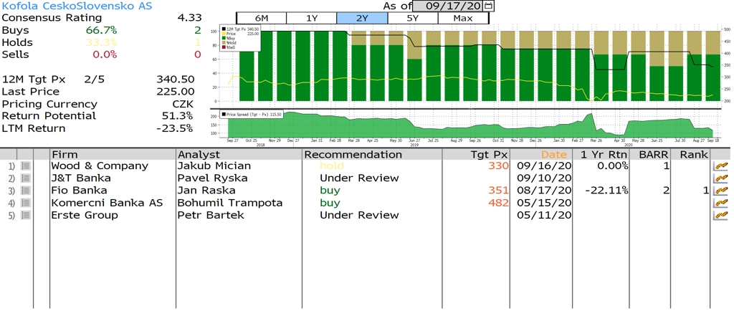Viewport: 734px width, 311px height.
Task: Click Fio Banka's buy recommendation
Action: pyautogui.click(x=330, y=191)
